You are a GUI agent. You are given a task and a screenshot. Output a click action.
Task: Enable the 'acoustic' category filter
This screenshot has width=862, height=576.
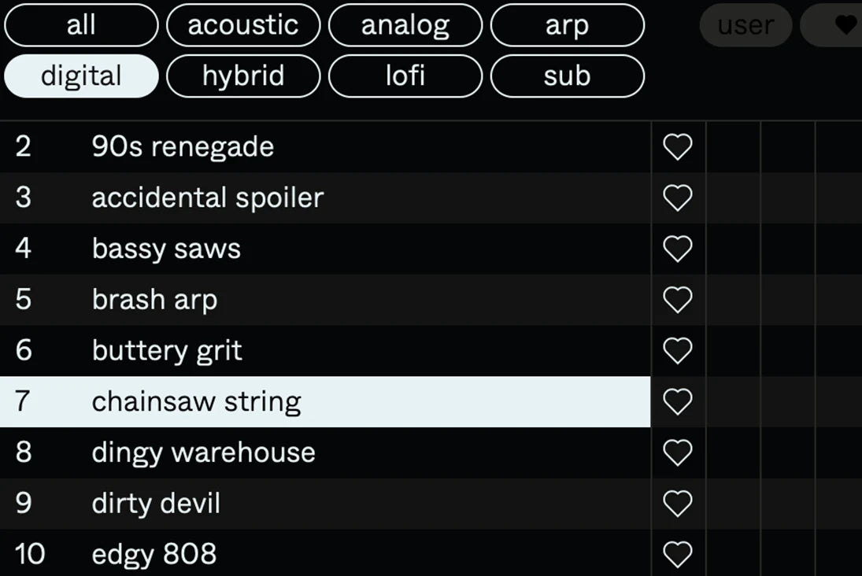243,25
